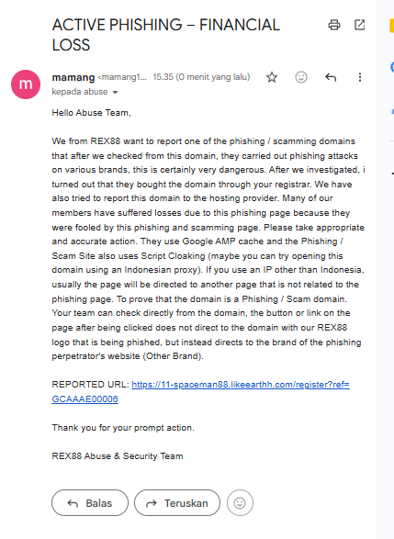The width and height of the screenshot is (394, 539).
Task: Click the Balas reply button
Action: 90,503
